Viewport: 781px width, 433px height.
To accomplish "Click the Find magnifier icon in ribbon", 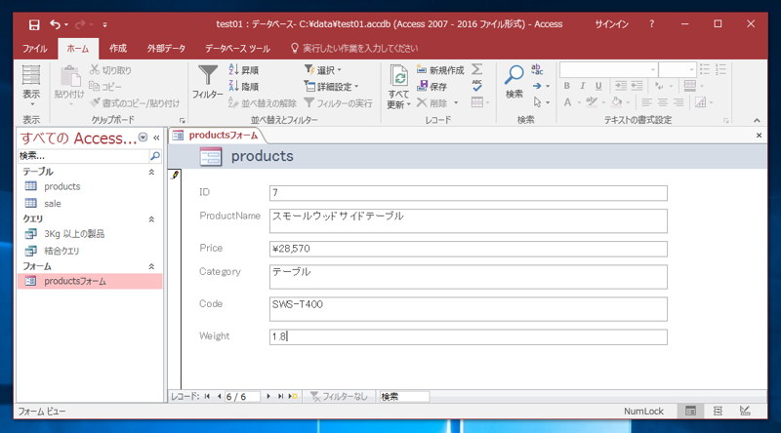I will (514, 75).
